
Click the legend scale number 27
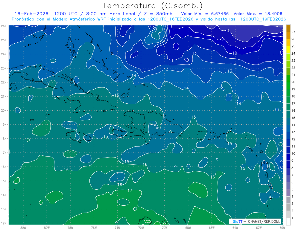(x=293, y=32)
